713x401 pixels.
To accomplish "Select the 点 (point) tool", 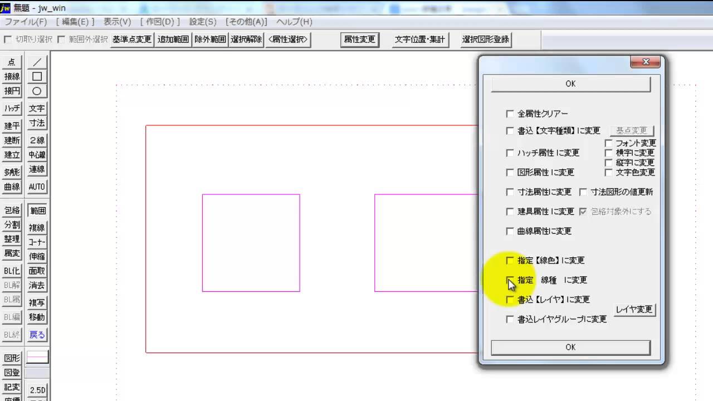I will tap(12, 62).
